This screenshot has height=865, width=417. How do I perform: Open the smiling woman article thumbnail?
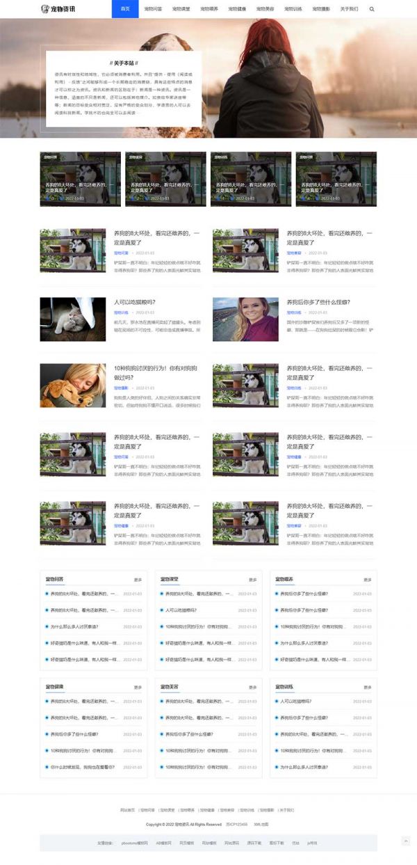point(245,319)
